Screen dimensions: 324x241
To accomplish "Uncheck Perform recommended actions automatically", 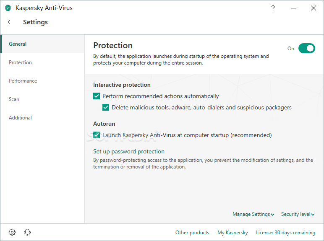I will click(x=97, y=96).
